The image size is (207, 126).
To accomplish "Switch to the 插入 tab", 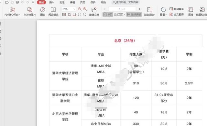I will coord(52,2).
